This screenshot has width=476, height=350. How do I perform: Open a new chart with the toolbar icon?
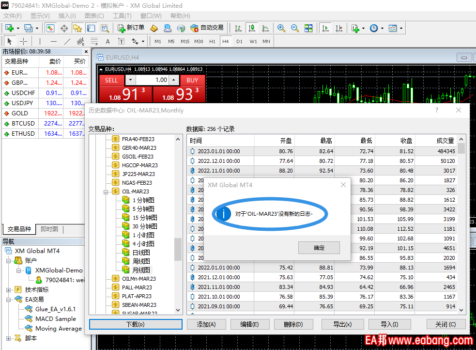point(9,28)
